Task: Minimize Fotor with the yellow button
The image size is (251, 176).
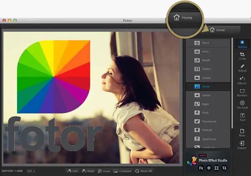Action: 10,20
